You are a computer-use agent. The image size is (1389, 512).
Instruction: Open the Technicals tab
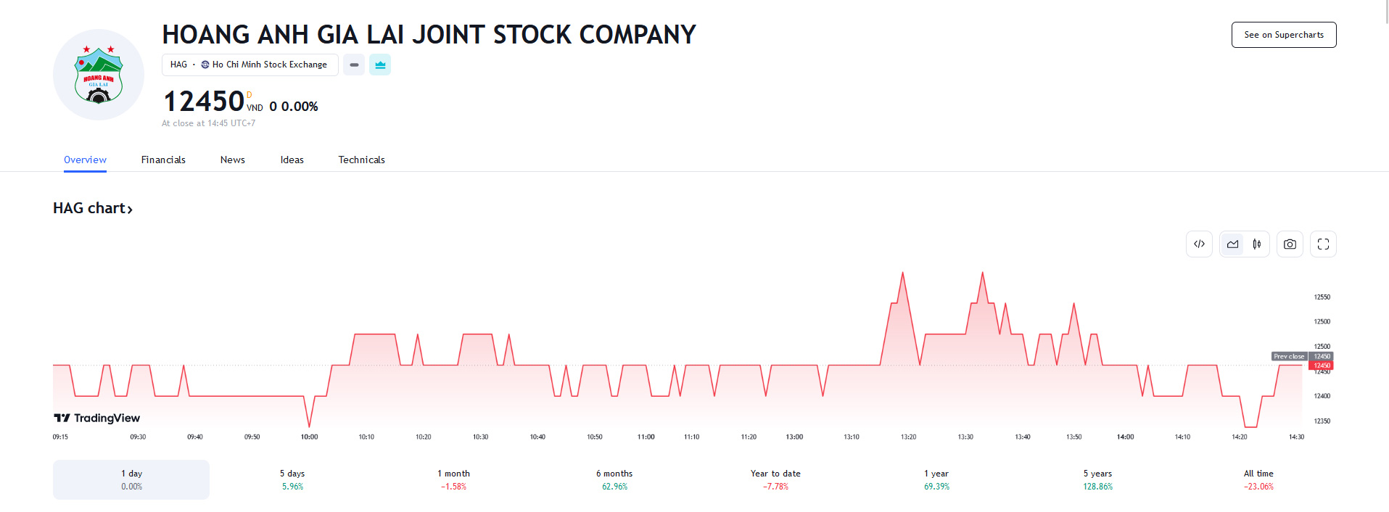point(361,160)
